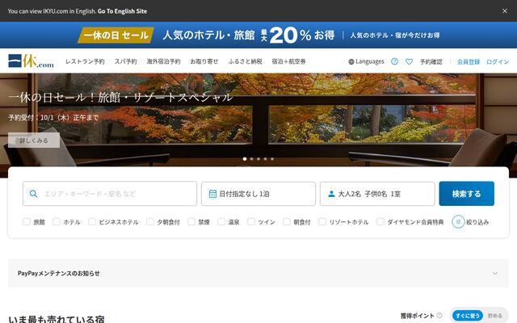The height and width of the screenshot is (323, 517).
Task: Click the globe Languages icon
Action: [x=351, y=61]
